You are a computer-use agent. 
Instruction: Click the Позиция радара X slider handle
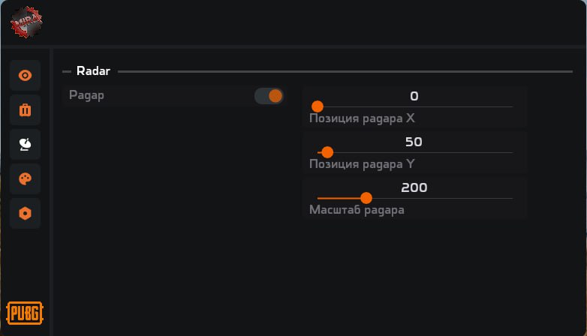coord(318,106)
